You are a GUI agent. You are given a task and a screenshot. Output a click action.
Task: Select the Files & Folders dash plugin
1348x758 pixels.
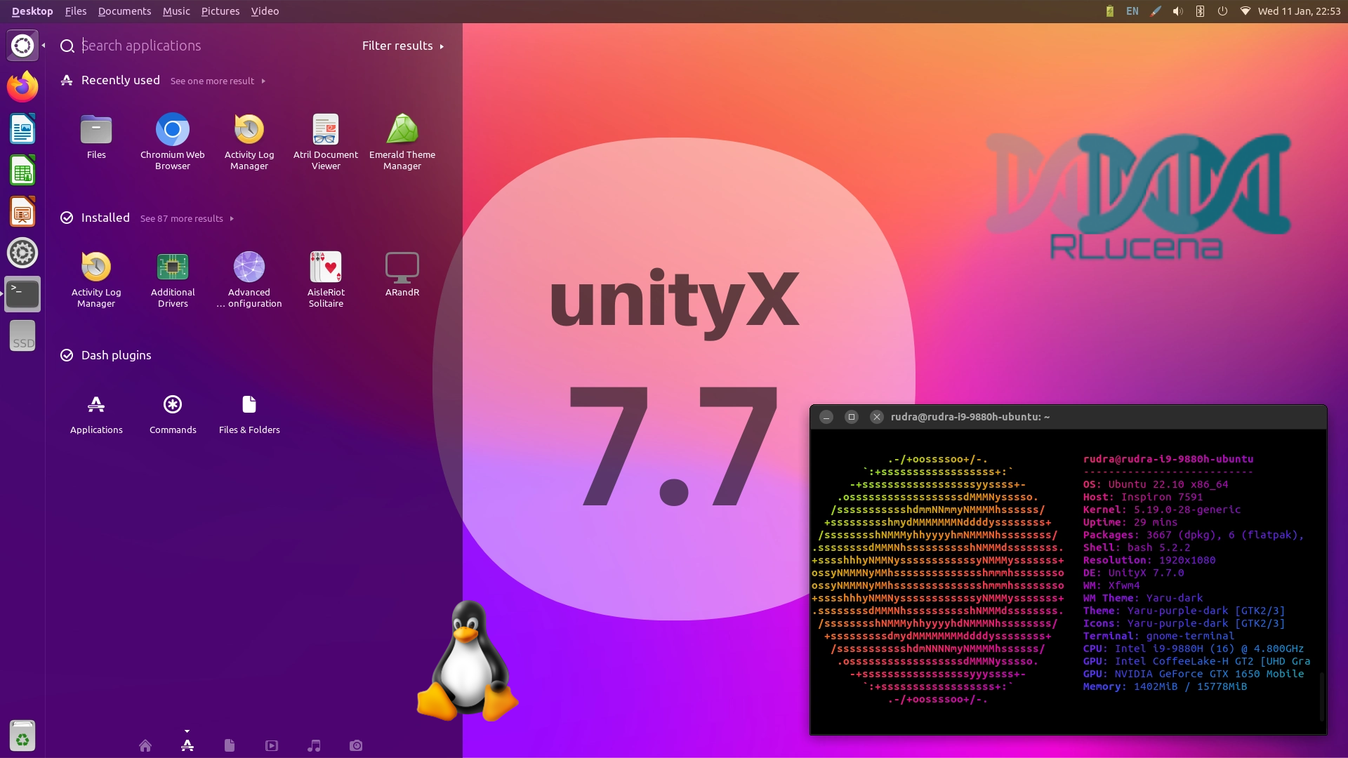pyautogui.click(x=249, y=415)
